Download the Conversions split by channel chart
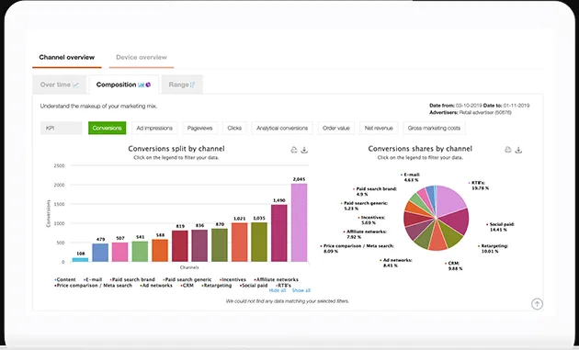The image size is (579, 350). 304,150
